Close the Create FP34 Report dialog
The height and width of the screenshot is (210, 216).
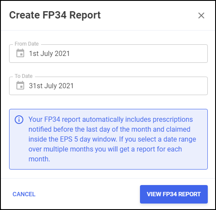click(x=201, y=15)
